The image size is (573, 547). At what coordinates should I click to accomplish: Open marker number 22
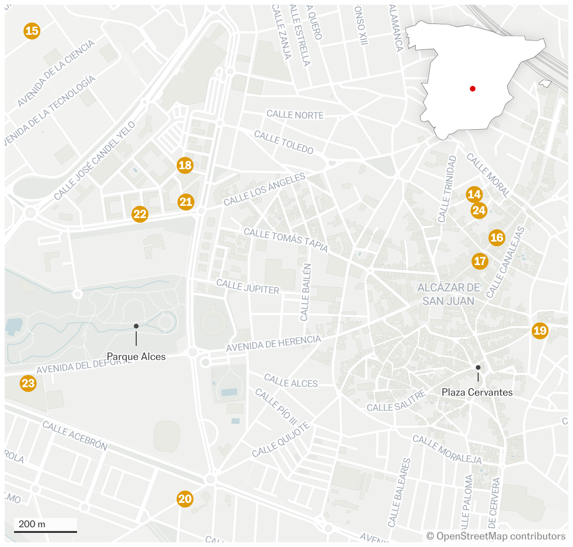(140, 214)
